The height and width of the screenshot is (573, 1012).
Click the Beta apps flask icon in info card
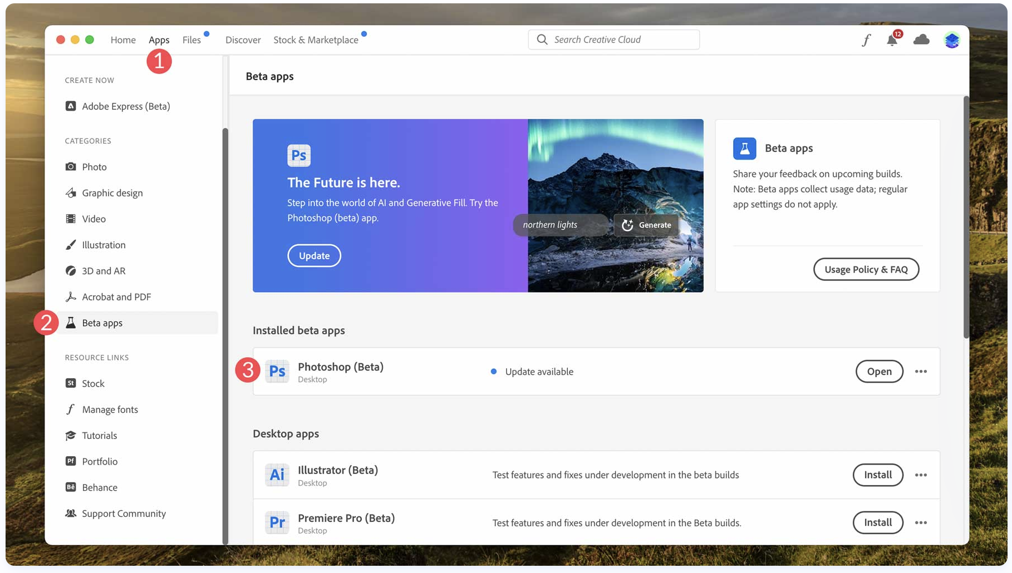(744, 149)
